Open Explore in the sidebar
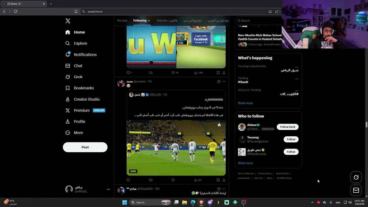The width and height of the screenshot is (368, 207). pos(76,43)
